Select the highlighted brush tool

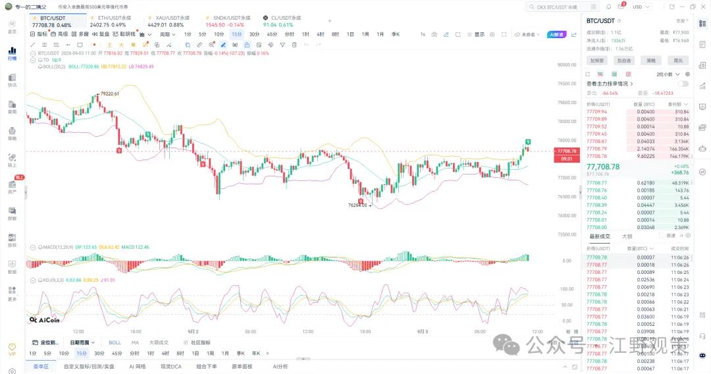point(223,45)
